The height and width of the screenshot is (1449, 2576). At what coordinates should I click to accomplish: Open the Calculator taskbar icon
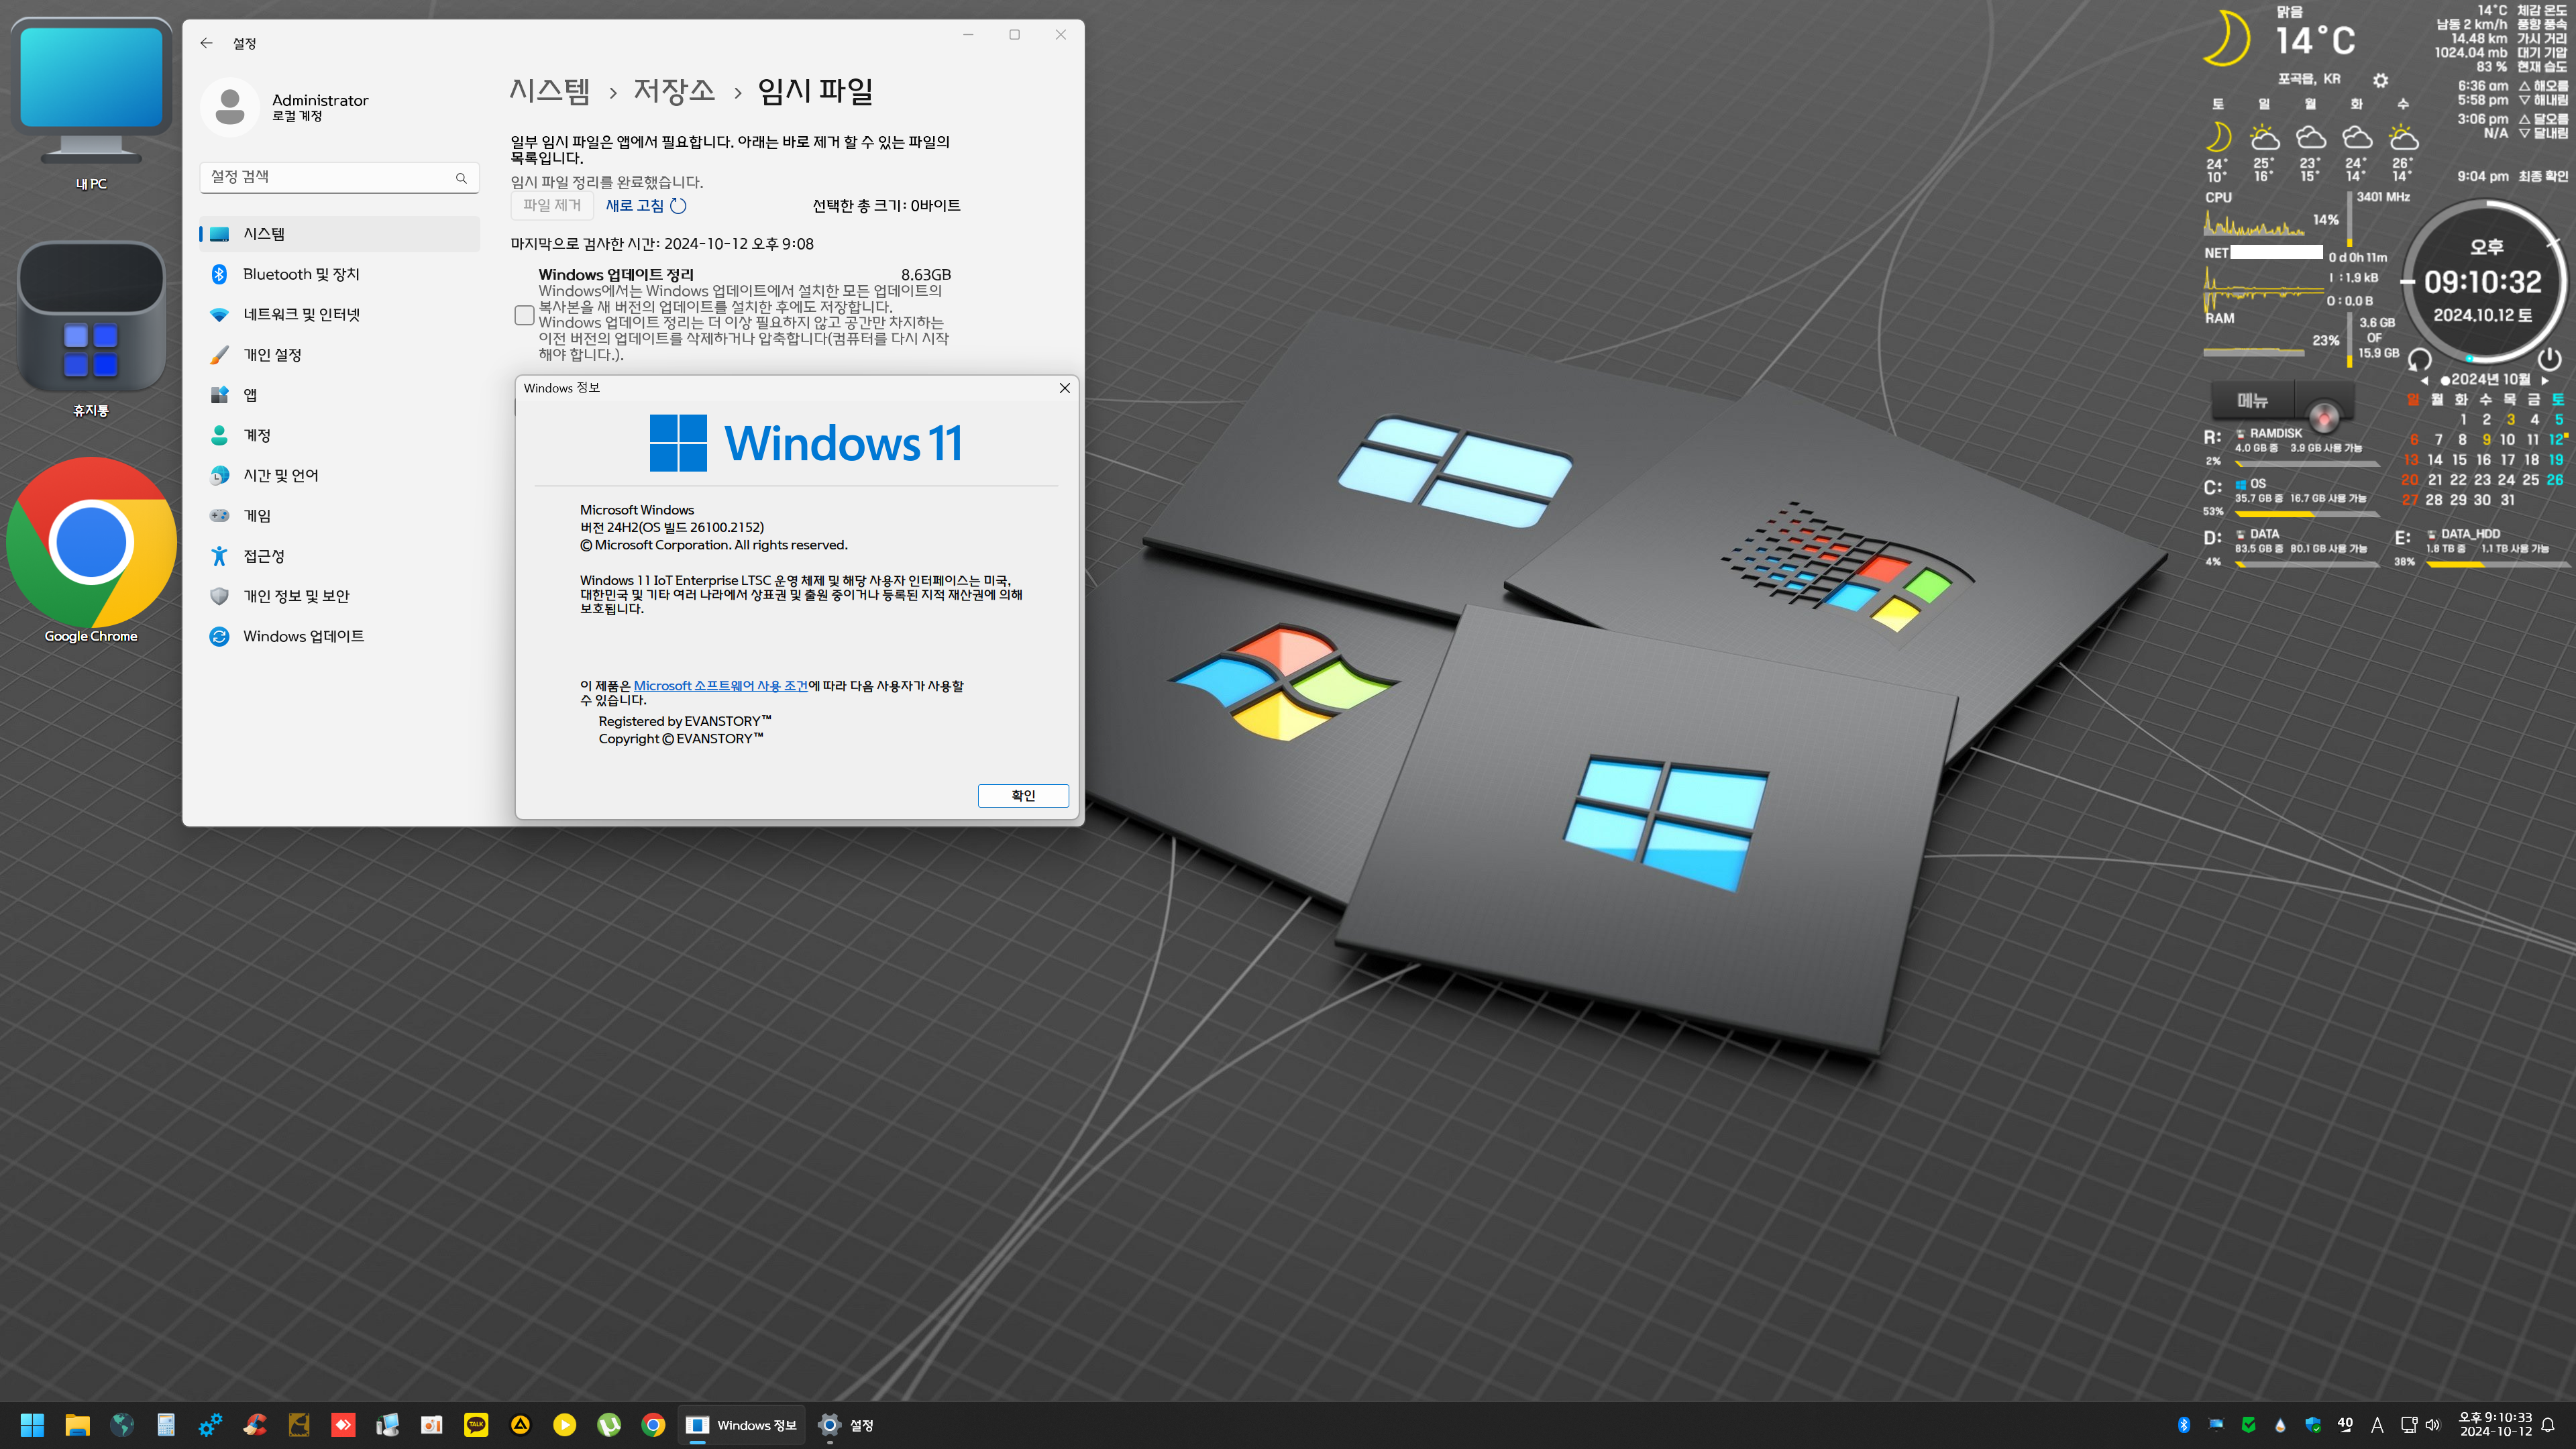pyautogui.click(x=166, y=1425)
